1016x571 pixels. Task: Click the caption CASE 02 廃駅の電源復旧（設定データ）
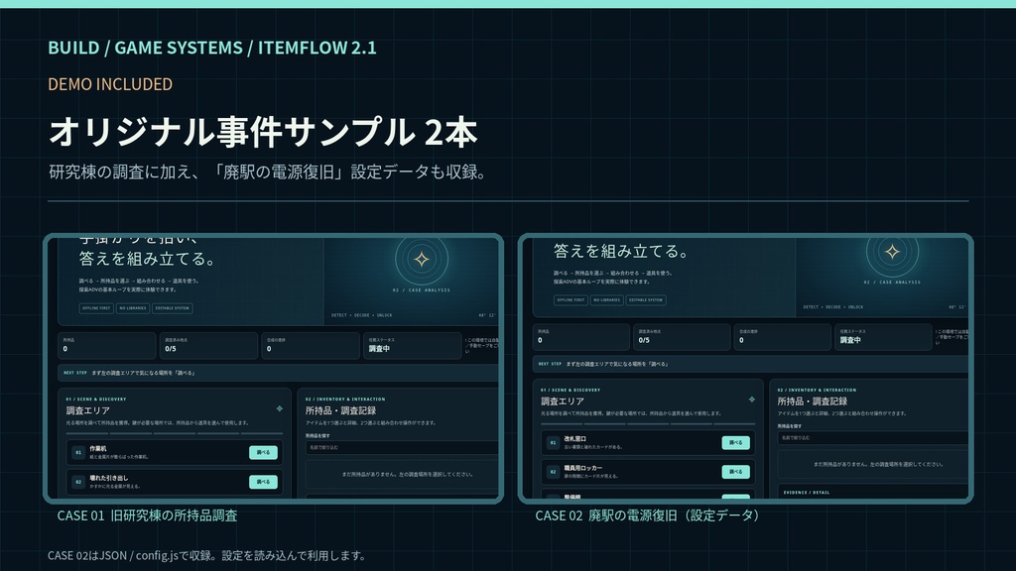(x=647, y=515)
